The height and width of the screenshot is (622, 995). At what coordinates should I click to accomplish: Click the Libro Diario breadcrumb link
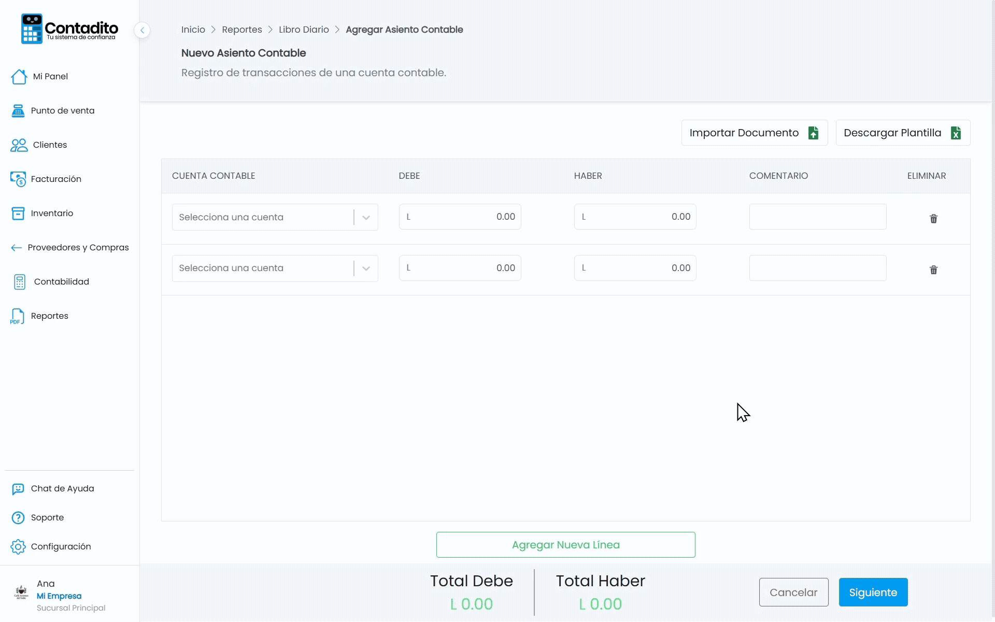[304, 30]
